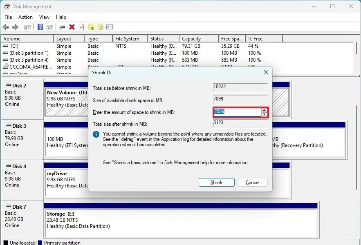
Task: Sort by the Status column header
Action: point(164,39)
